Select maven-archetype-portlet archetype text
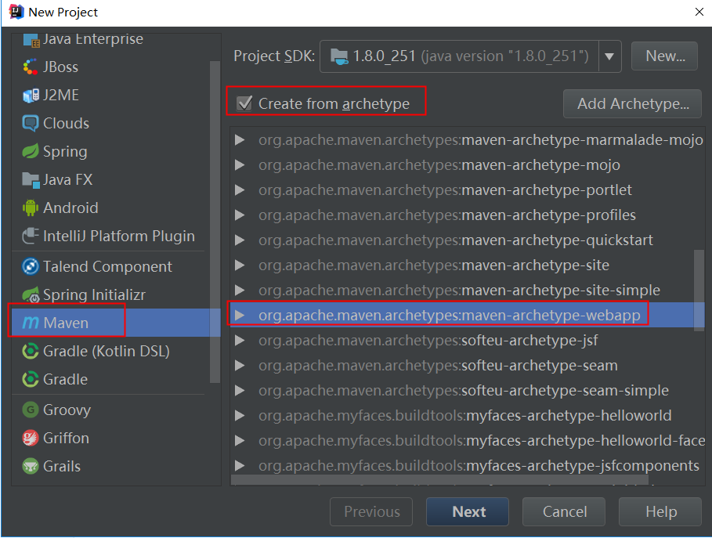 tap(445, 190)
